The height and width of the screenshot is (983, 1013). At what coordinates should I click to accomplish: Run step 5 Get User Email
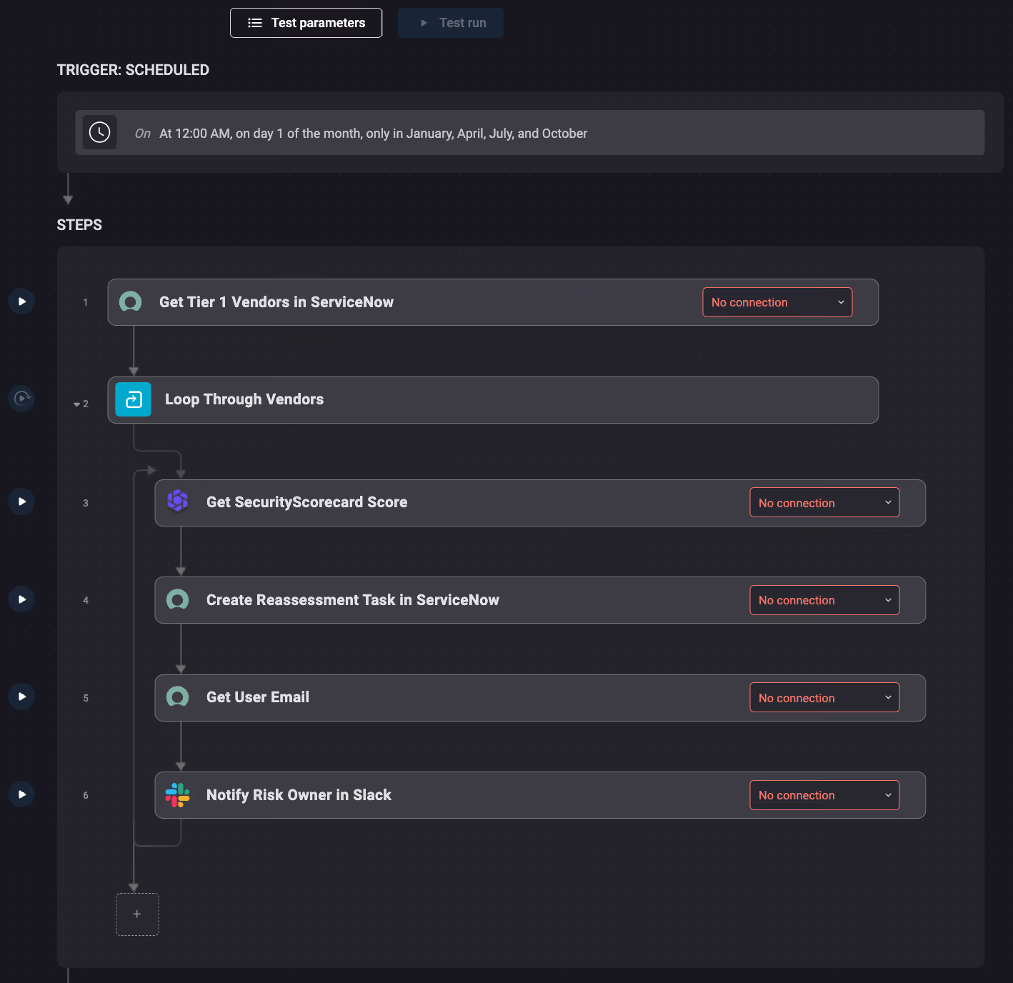[x=22, y=697]
